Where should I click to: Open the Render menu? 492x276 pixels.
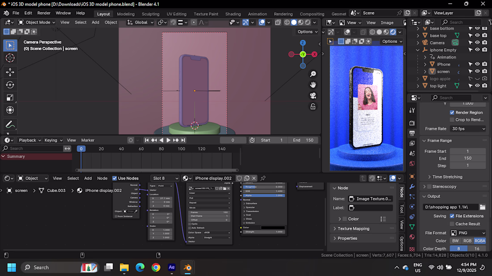tap(44, 13)
